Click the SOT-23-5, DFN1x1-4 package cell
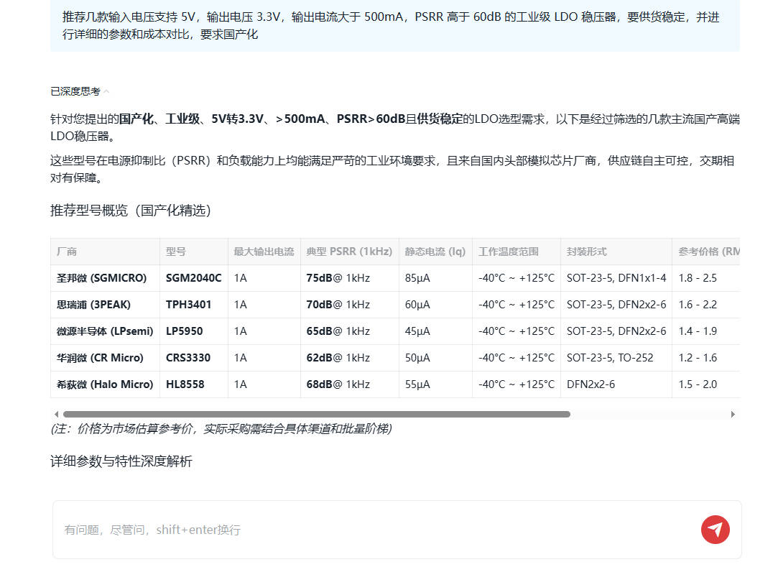The width and height of the screenshot is (773, 567). [x=616, y=278]
